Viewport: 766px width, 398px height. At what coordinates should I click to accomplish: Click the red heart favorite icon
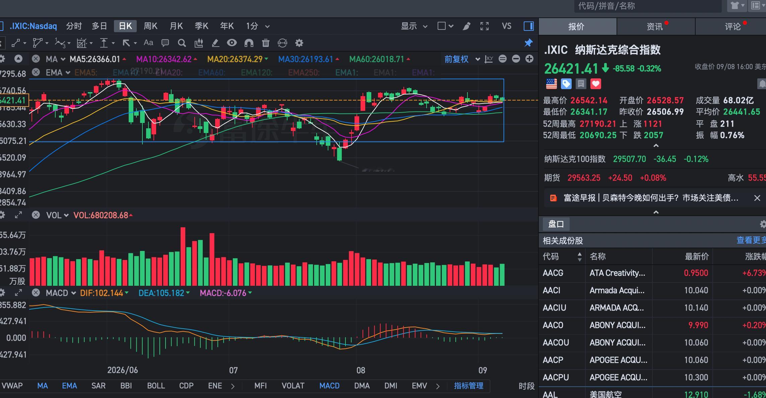[x=596, y=84]
